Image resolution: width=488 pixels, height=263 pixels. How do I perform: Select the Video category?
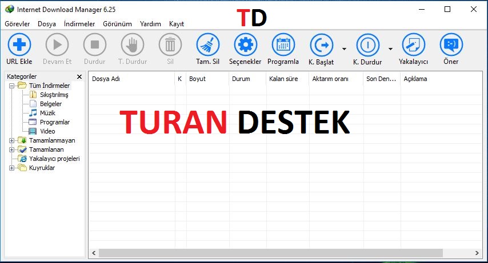(x=47, y=131)
